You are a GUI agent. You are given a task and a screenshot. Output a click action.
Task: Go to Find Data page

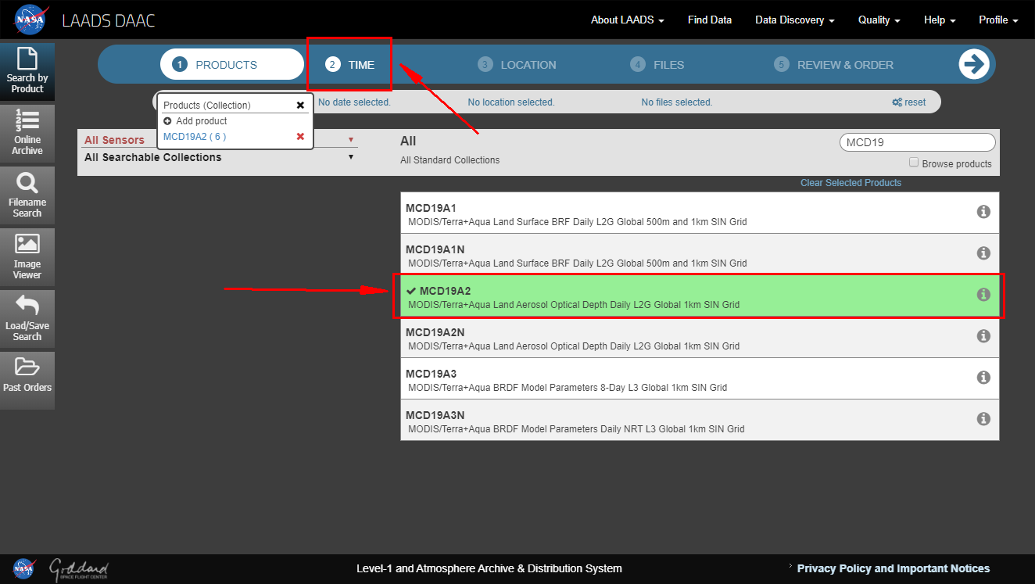710,20
